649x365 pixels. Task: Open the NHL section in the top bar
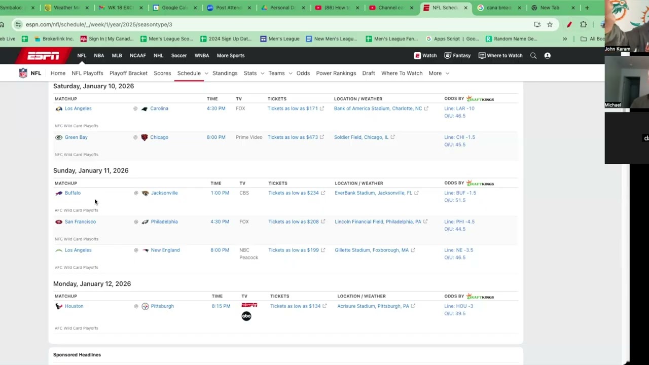point(158,56)
